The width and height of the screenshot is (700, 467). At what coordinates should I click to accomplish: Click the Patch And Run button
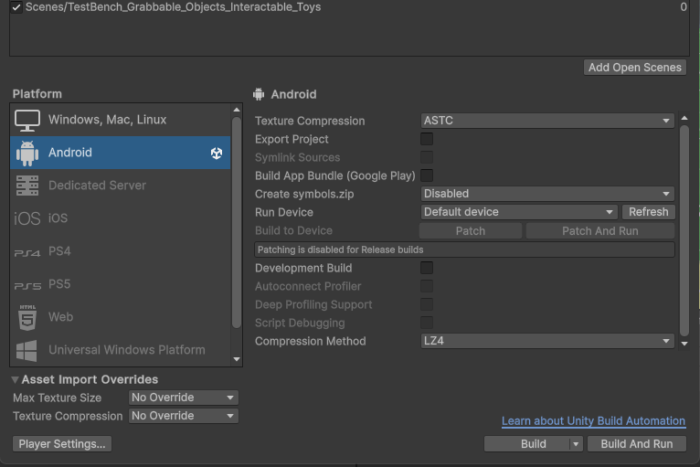(x=600, y=231)
